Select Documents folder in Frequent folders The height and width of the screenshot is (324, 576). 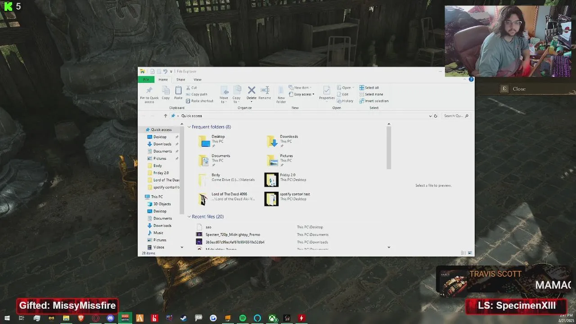pyautogui.click(x=215, y=160)
